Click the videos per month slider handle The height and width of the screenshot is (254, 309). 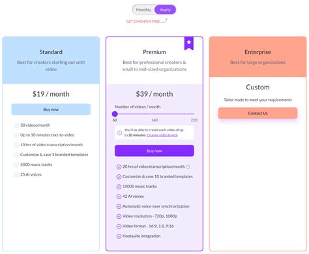click(x=115, y=114)
